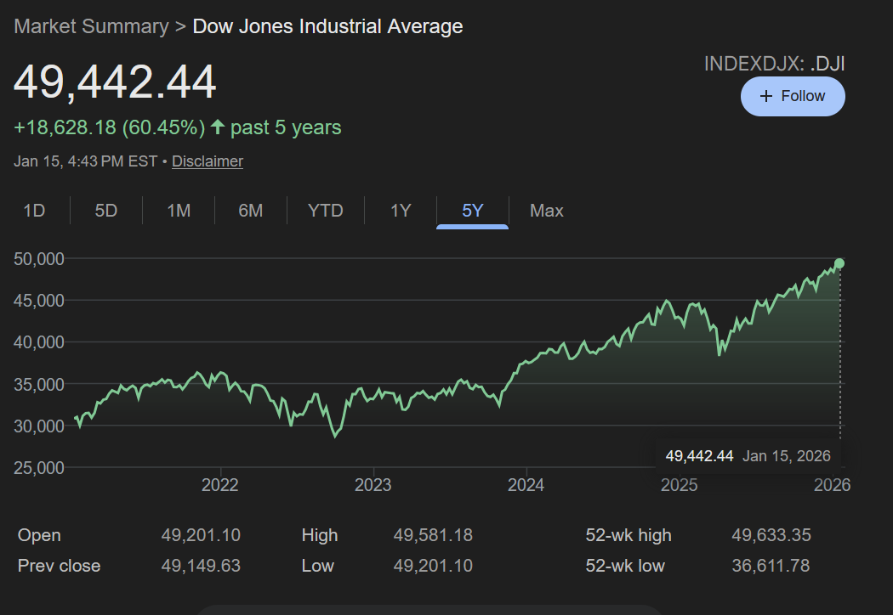Show the Max time range
Image resolution: width=893 pixels, height=615 pixels.
[x=546, y=211]
